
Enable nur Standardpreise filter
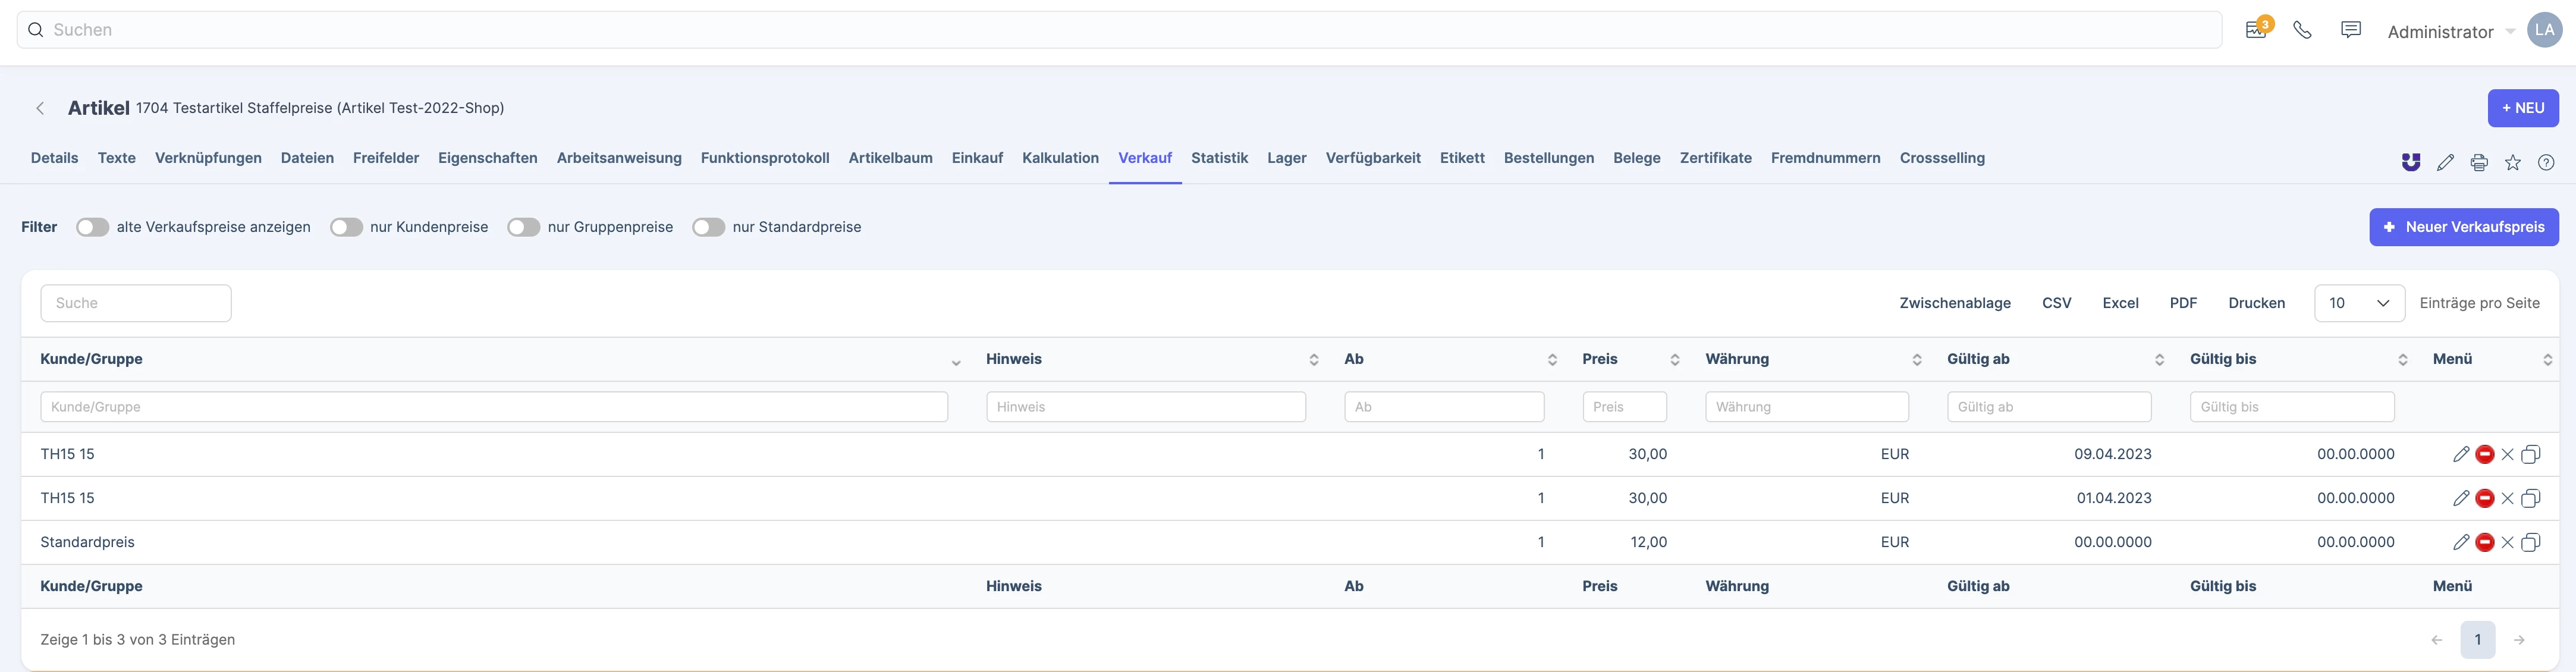(708, 227)
